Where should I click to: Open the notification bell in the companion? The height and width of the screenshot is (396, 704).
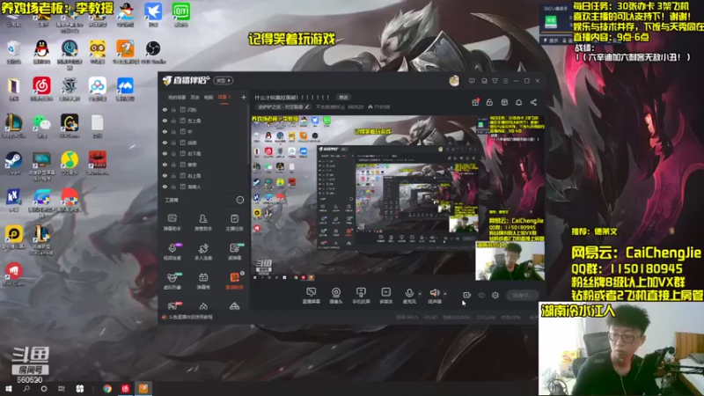tap(518, 102)
